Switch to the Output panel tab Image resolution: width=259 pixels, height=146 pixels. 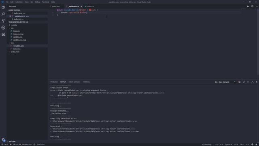click(63, 82)
